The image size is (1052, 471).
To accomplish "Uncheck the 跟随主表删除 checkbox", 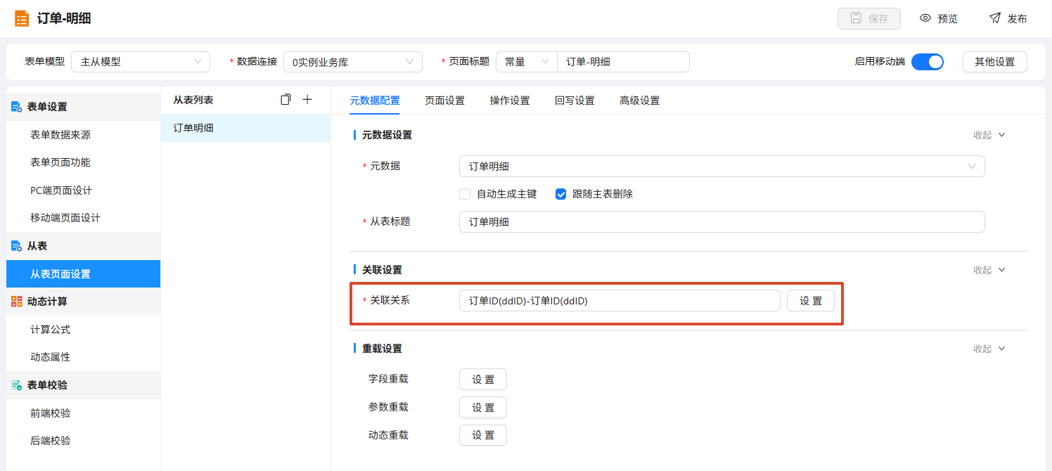I will 560,194.
